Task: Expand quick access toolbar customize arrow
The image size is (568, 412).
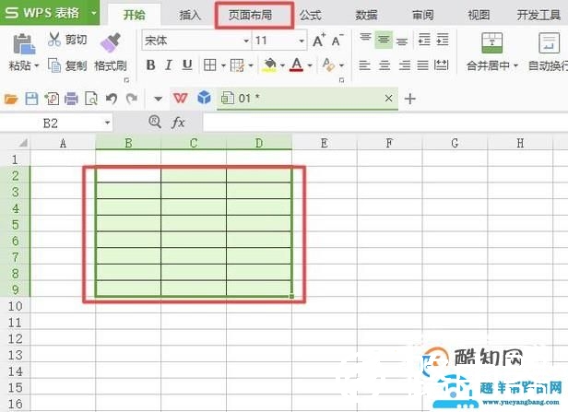Action: point(158,99)
